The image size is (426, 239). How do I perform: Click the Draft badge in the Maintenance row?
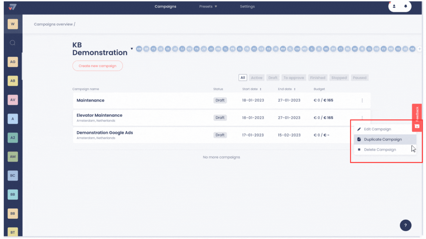(x=220, y=100)
